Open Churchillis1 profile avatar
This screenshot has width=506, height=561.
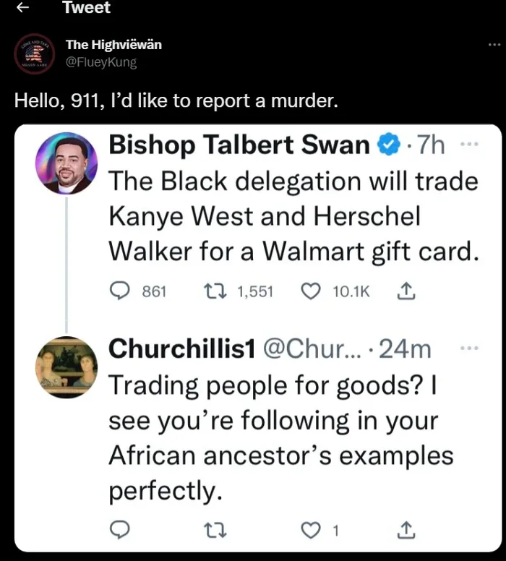67,367
